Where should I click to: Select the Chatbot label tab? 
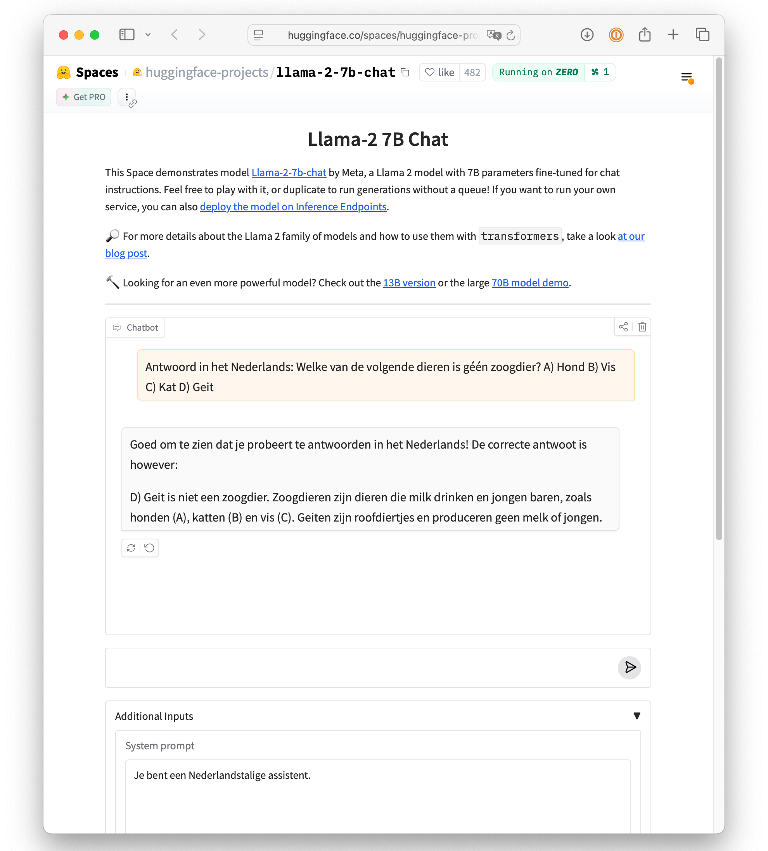(x=135, y=328)
